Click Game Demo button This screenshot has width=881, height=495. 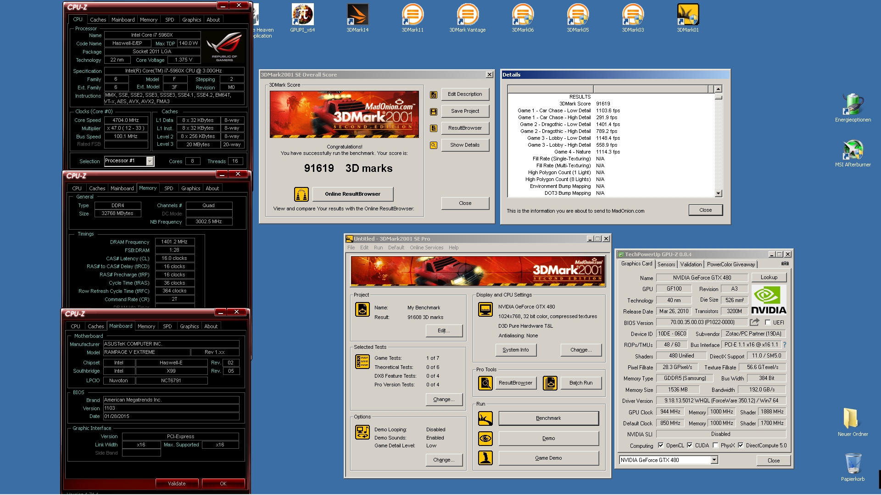(548, 458)
